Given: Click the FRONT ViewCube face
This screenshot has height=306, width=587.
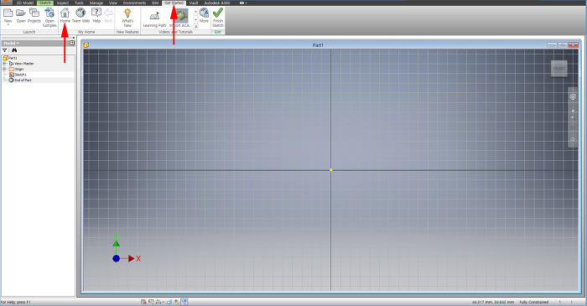Looking at the screenshot, I should [559, 69].
